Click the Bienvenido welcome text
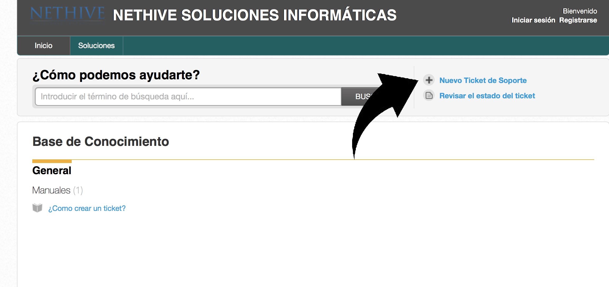The image size is (609, 287). pos(580,11)
